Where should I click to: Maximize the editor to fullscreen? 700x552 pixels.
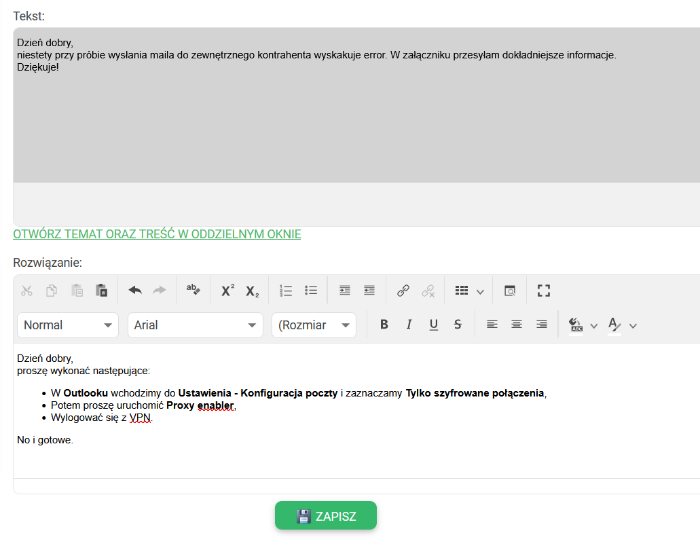[543, 291]
